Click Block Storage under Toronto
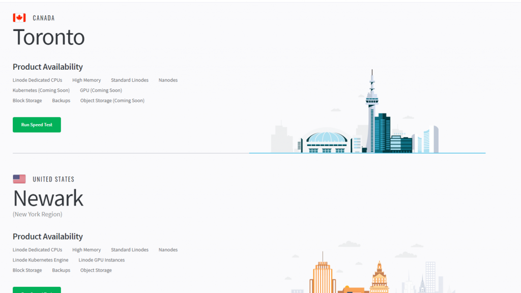 [27, 101]
